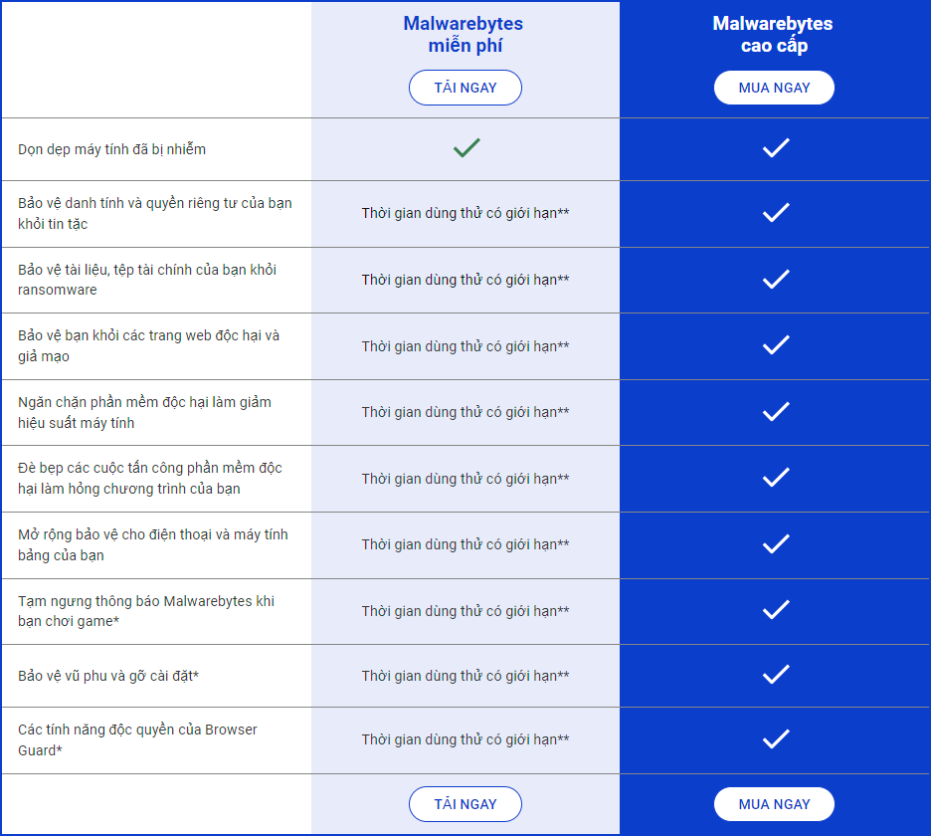Screen dimensions: 932x836
Task: Click the top TẢI NGAY download button
Action: tap(465, 88)
